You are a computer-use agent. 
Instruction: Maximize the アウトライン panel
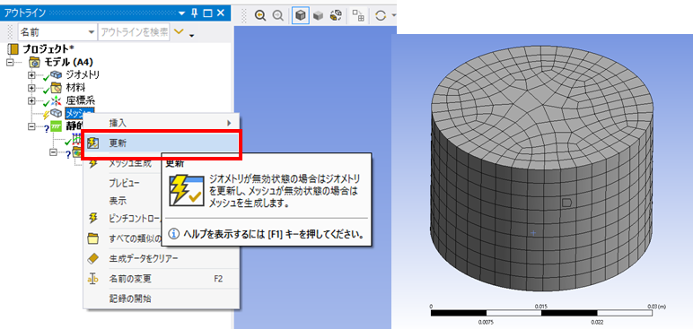[208, 13]
